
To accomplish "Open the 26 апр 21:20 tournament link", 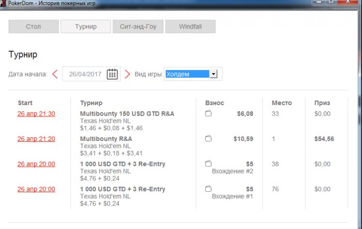I will [36, 139].
